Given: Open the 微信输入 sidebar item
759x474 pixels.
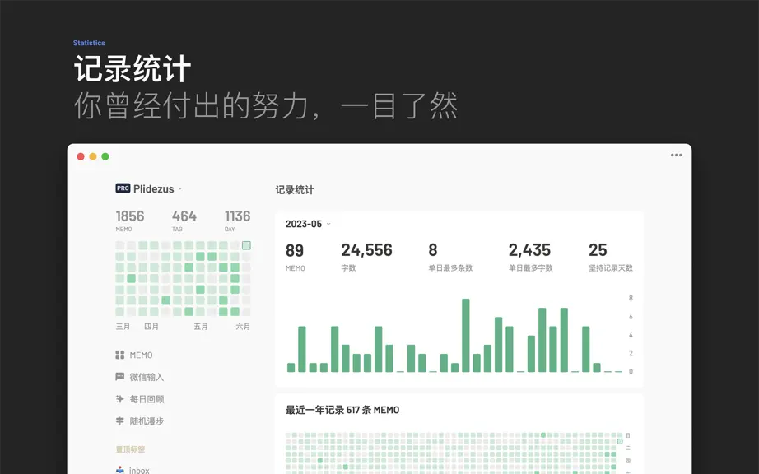Looking at the screenshot, I should (x=140, y=377).
